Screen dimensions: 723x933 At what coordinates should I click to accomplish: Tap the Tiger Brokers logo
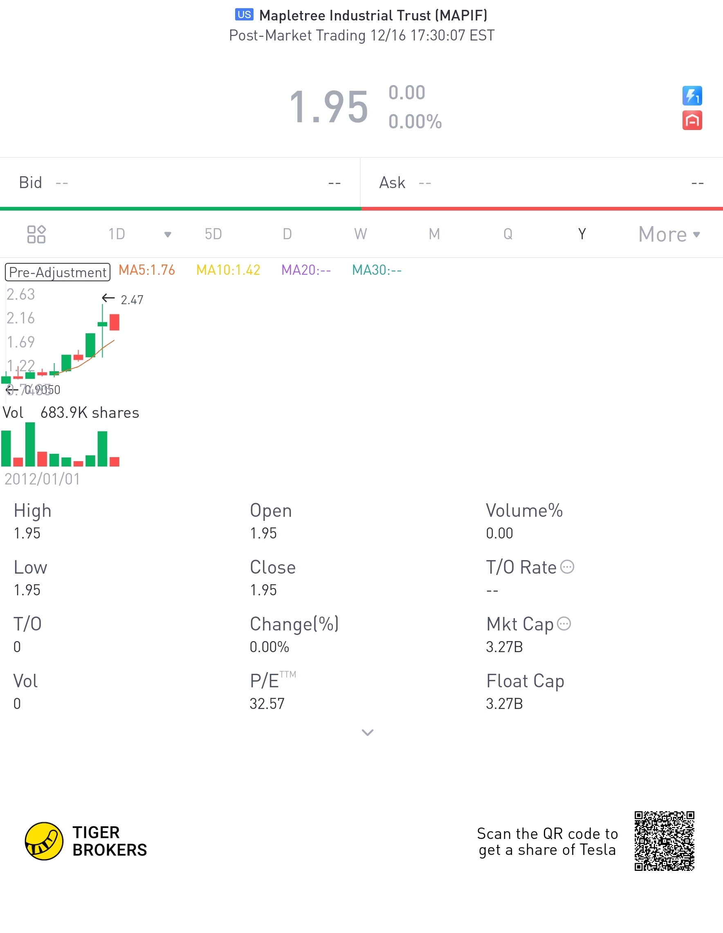(x=86, y=841)
